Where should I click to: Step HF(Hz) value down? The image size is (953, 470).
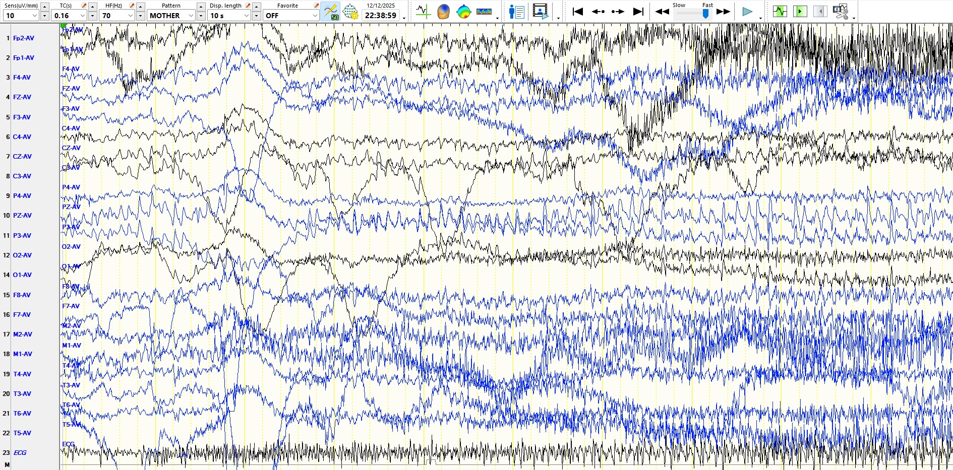140,16
